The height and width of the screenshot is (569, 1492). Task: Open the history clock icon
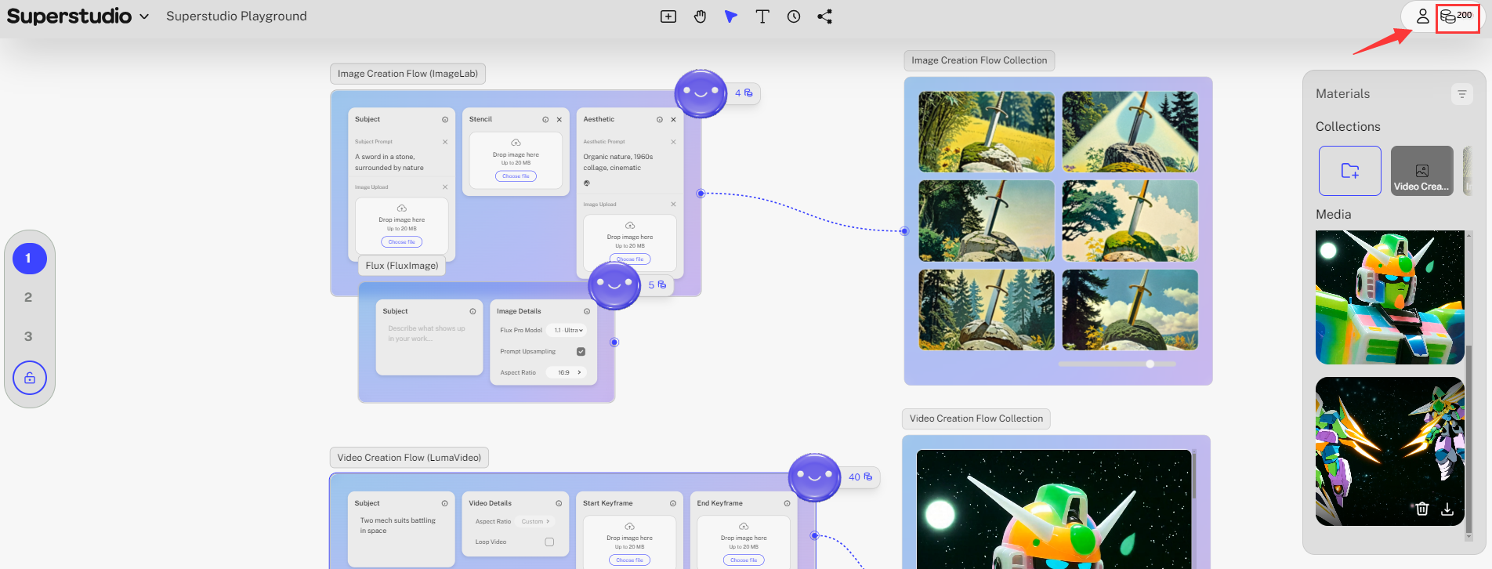[x=794, y=16]
